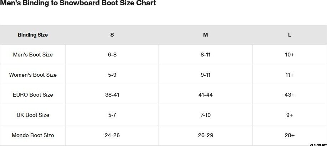Select the "Mondo Boot Size" row label
Viewport: 327px width, 146px height.
[33, 135]
